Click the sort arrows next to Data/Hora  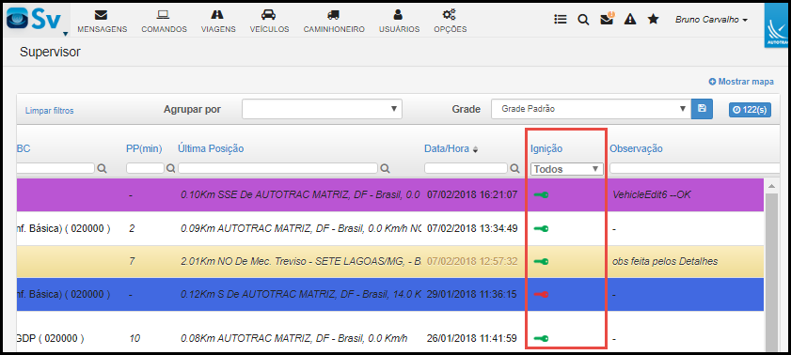pos(475,149)
